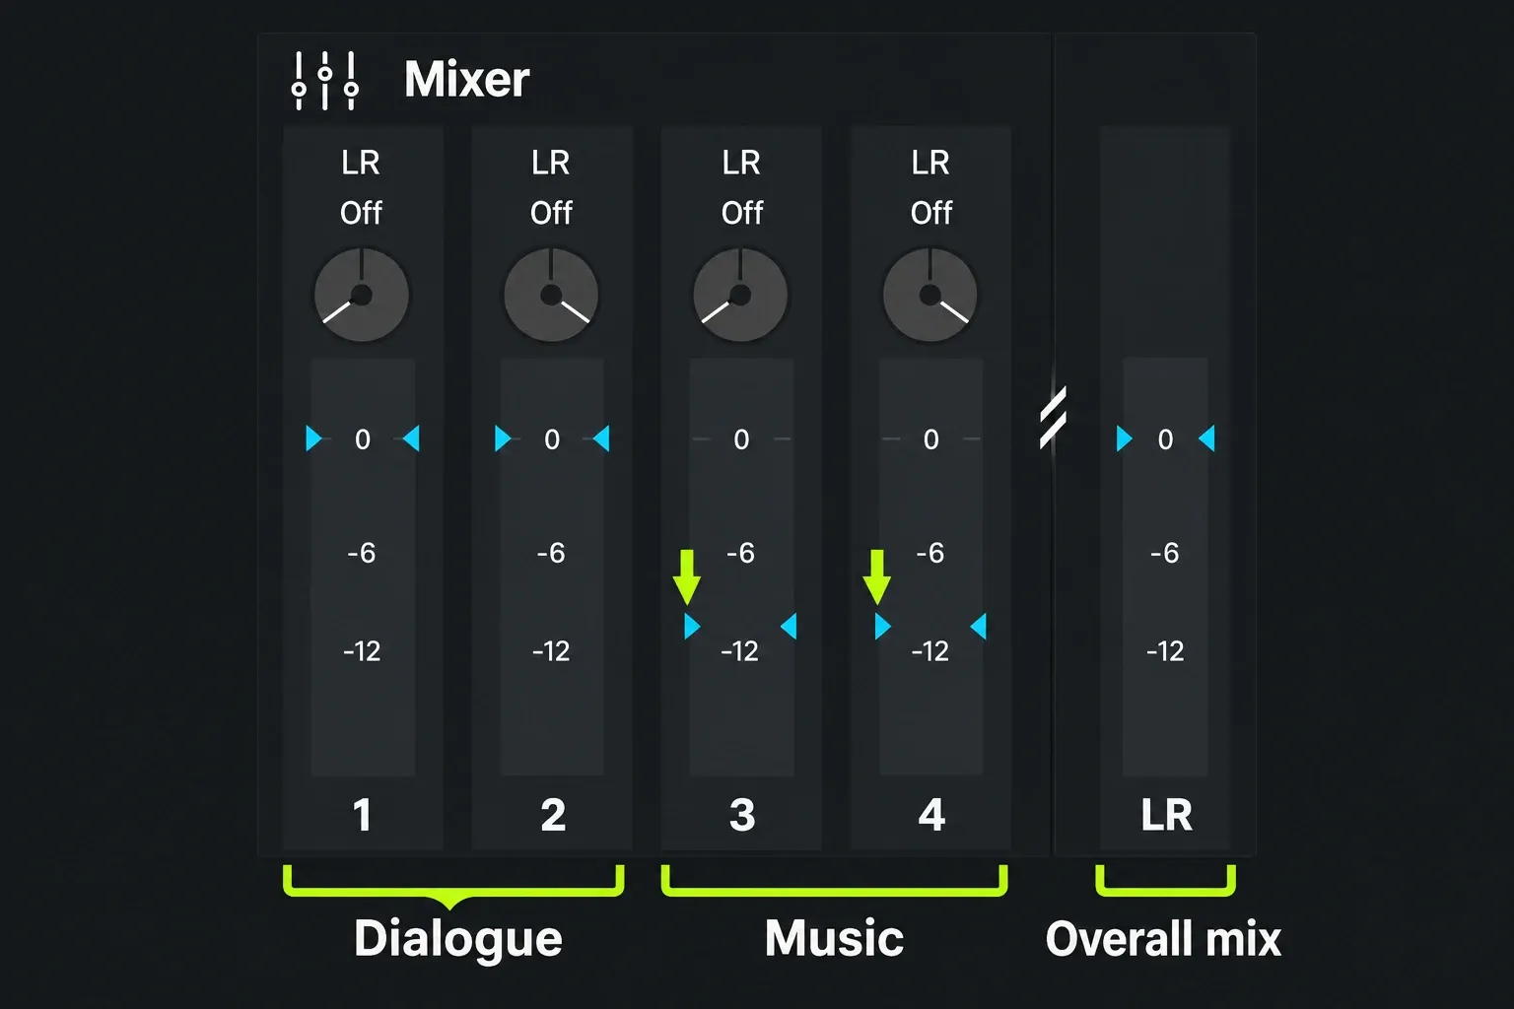Click the -6 mark on channel 4's fader
This screenshot has height=1009, width=1514.
929,553
